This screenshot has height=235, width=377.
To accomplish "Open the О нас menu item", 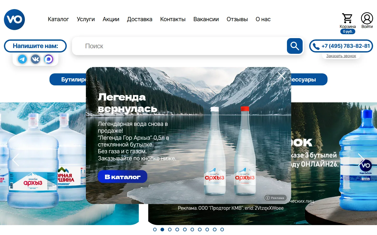I will coord(263,19).
